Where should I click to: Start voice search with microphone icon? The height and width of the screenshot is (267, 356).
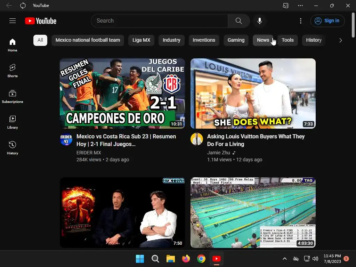click(x=259, y=21)
